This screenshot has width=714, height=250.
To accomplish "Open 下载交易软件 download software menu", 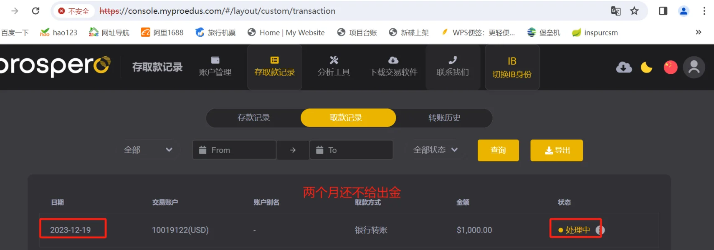I will point(393,67).
